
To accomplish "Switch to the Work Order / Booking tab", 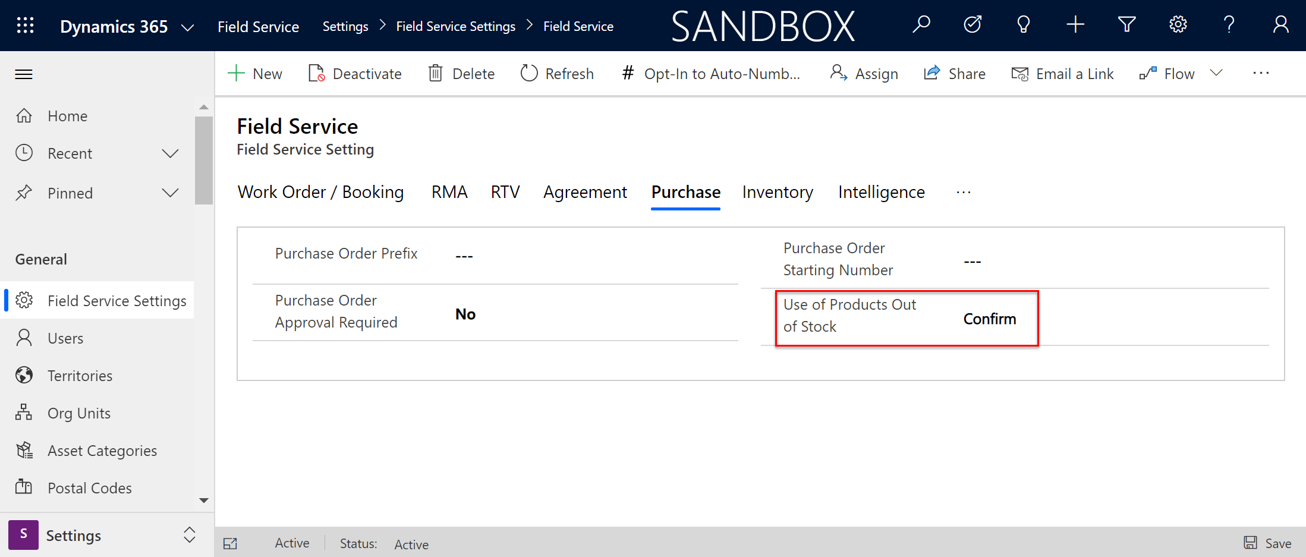I will [320, 192].
